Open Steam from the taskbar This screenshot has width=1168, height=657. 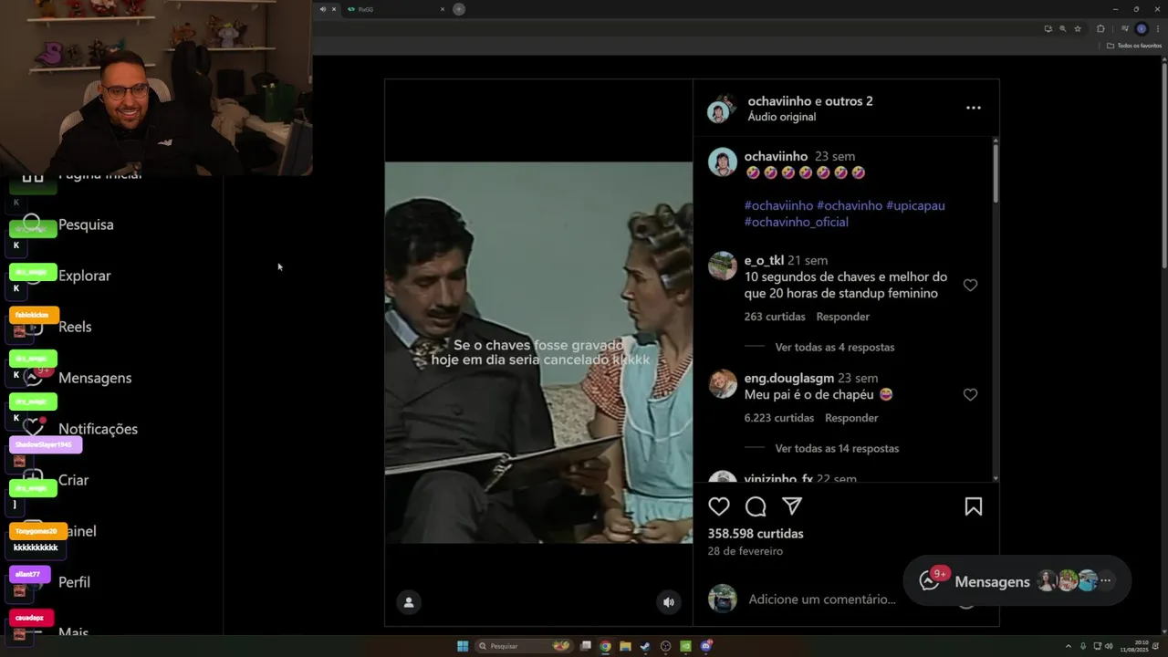pyautogui.click(x=645, y=646)
